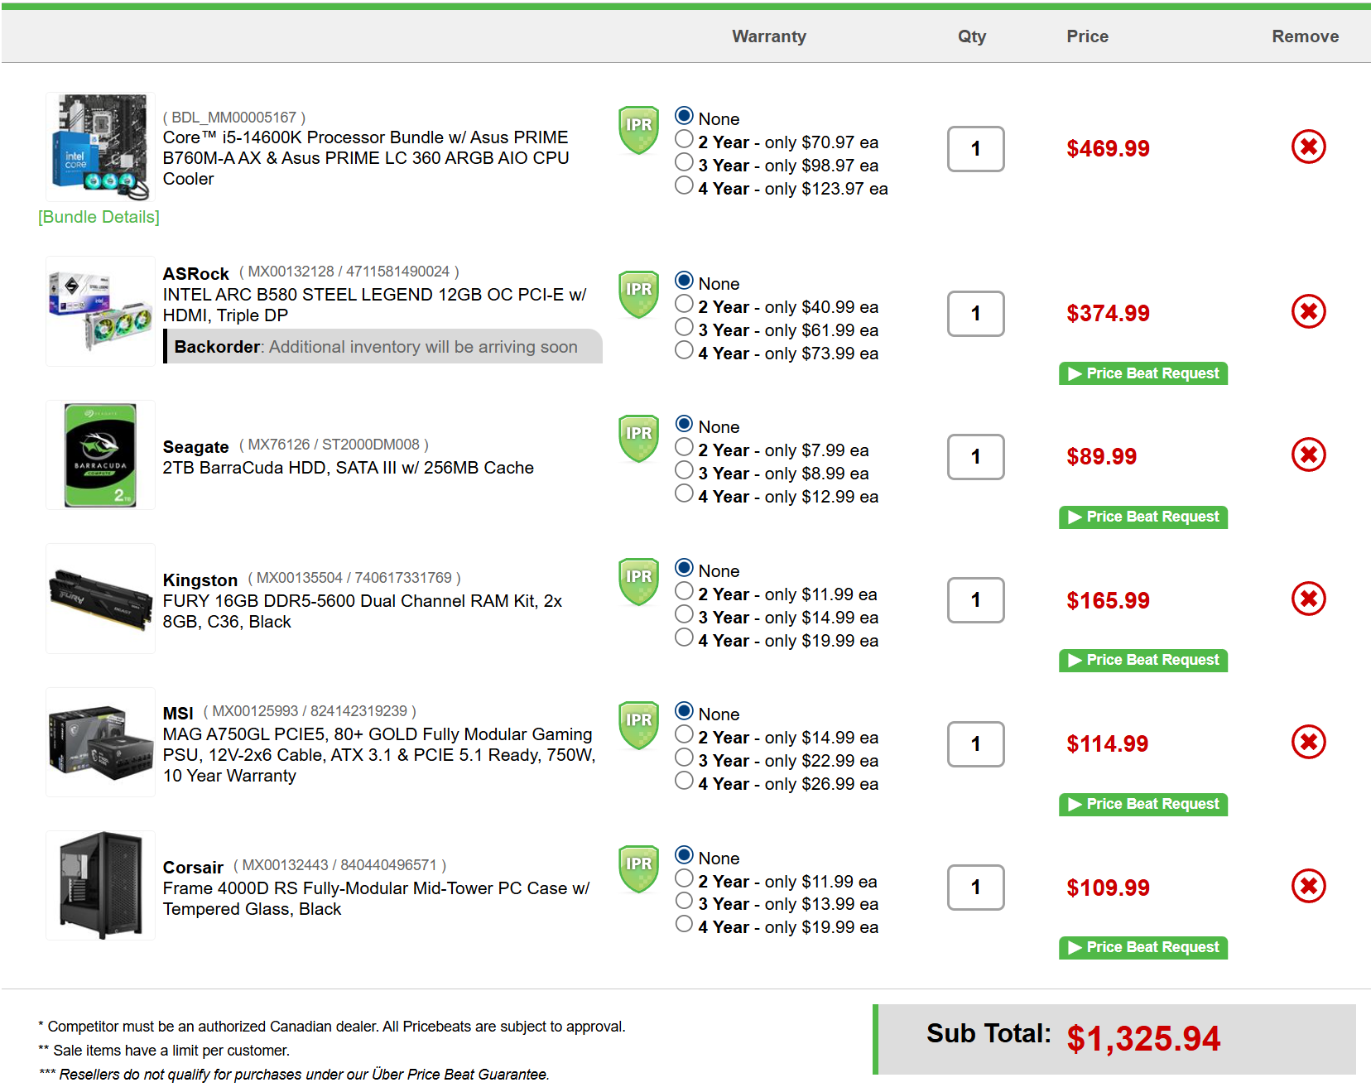1371x1092 pixels.
Task: Edit quantity field for i5-14600K bundle
Action: point(975,149)
